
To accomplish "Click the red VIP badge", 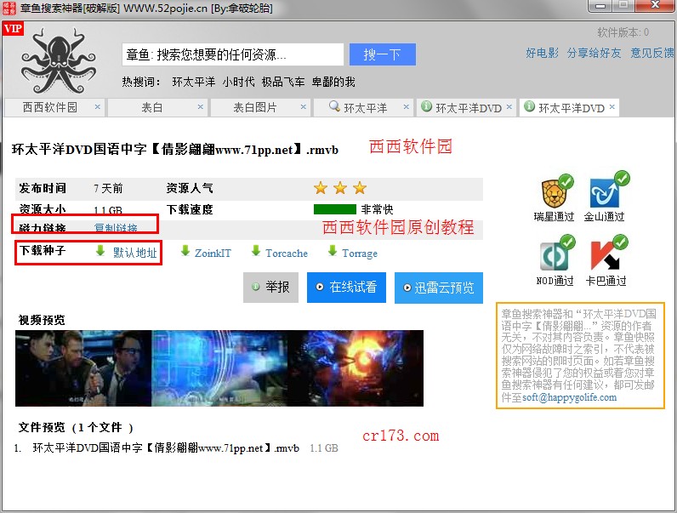I will click(13, 29).
